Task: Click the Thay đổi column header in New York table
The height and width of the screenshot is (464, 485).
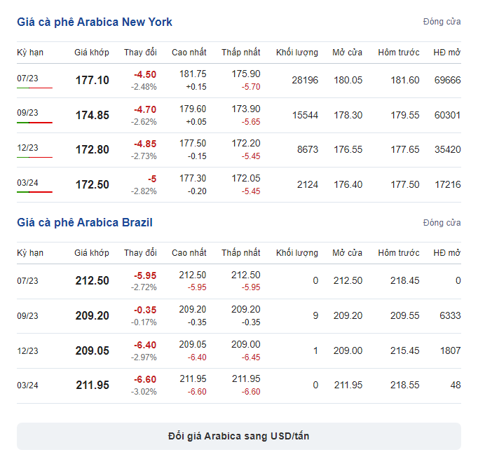Action: point(140,53)
